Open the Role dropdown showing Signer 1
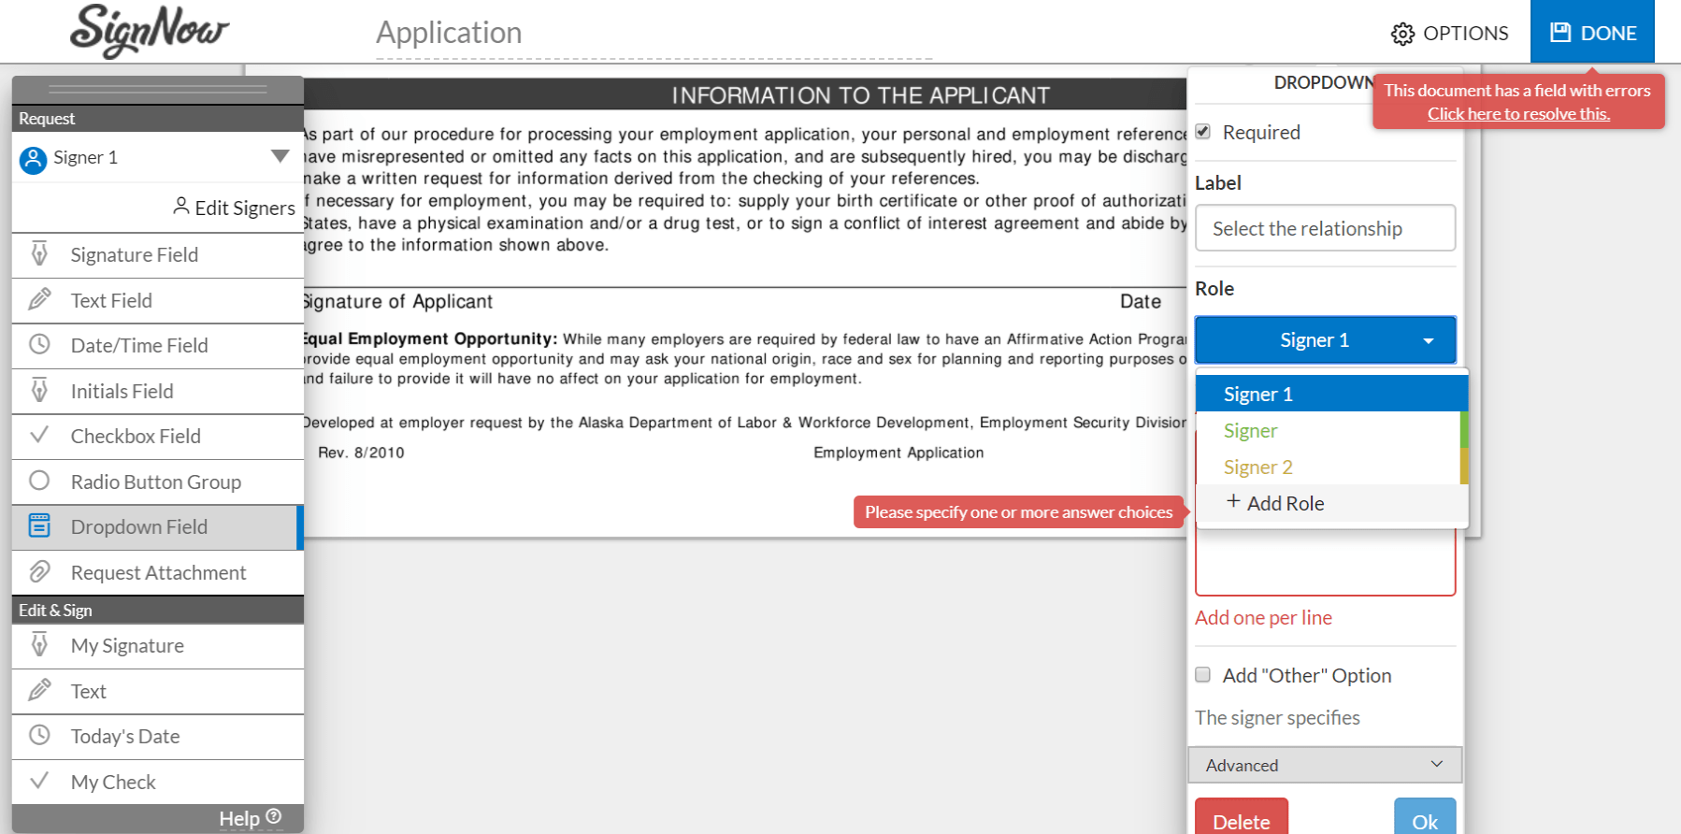Screen dimensions: 1681x834 1326,340
